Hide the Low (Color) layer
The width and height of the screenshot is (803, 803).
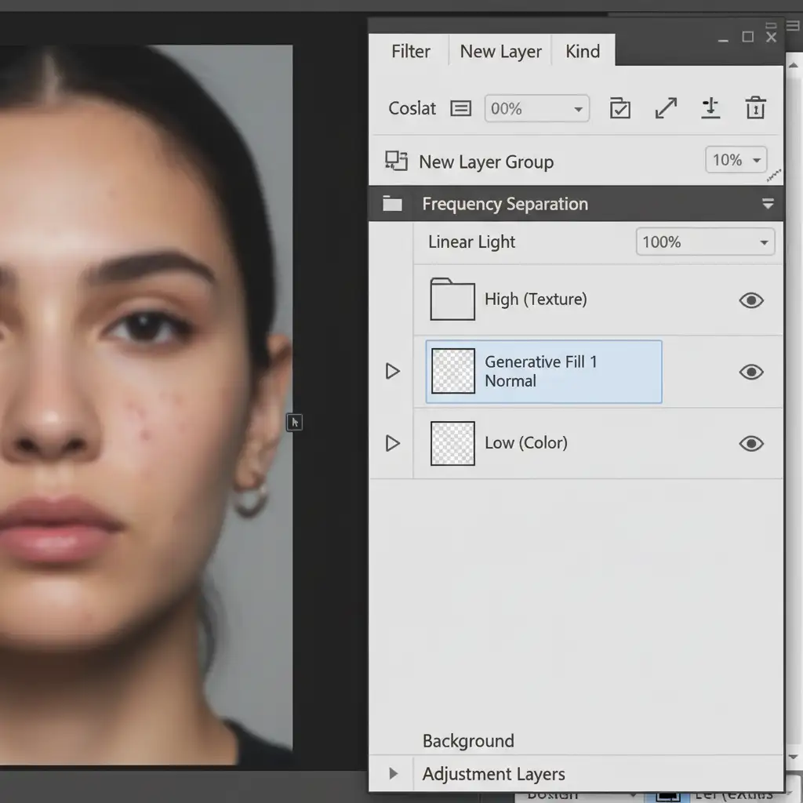(x=750, y=444)
